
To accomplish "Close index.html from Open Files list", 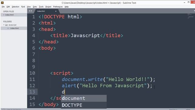I will 4,15.
